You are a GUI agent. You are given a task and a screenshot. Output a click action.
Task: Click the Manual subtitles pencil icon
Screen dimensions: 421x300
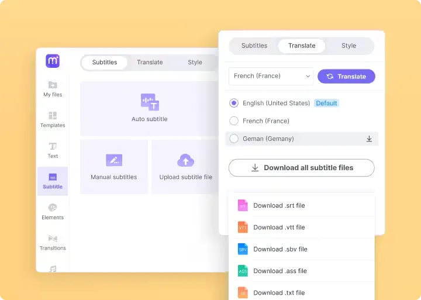click(x=114, y=160)
